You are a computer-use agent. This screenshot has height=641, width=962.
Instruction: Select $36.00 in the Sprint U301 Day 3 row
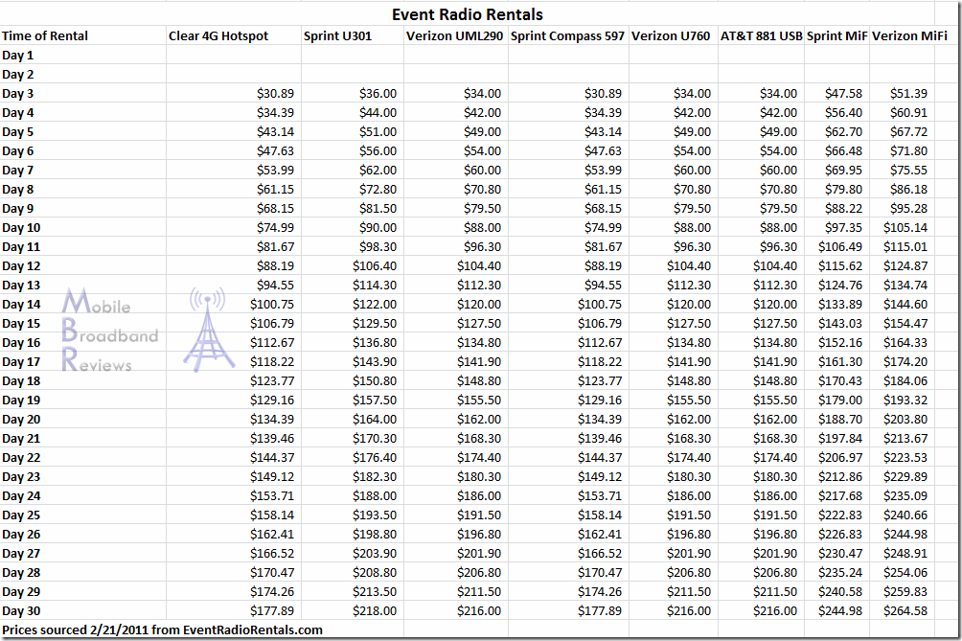pos(378,93)
